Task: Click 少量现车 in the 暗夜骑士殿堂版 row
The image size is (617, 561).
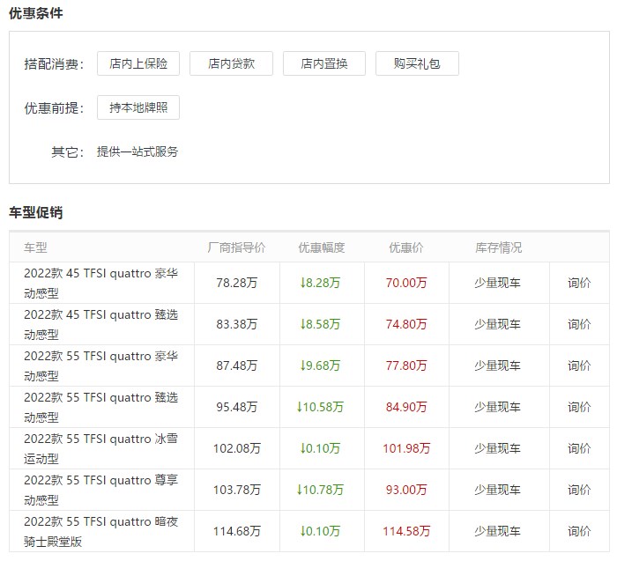Action: [497, 532]
